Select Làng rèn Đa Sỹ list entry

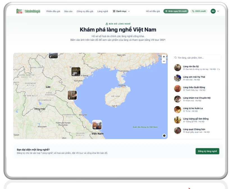pos(197,68)
